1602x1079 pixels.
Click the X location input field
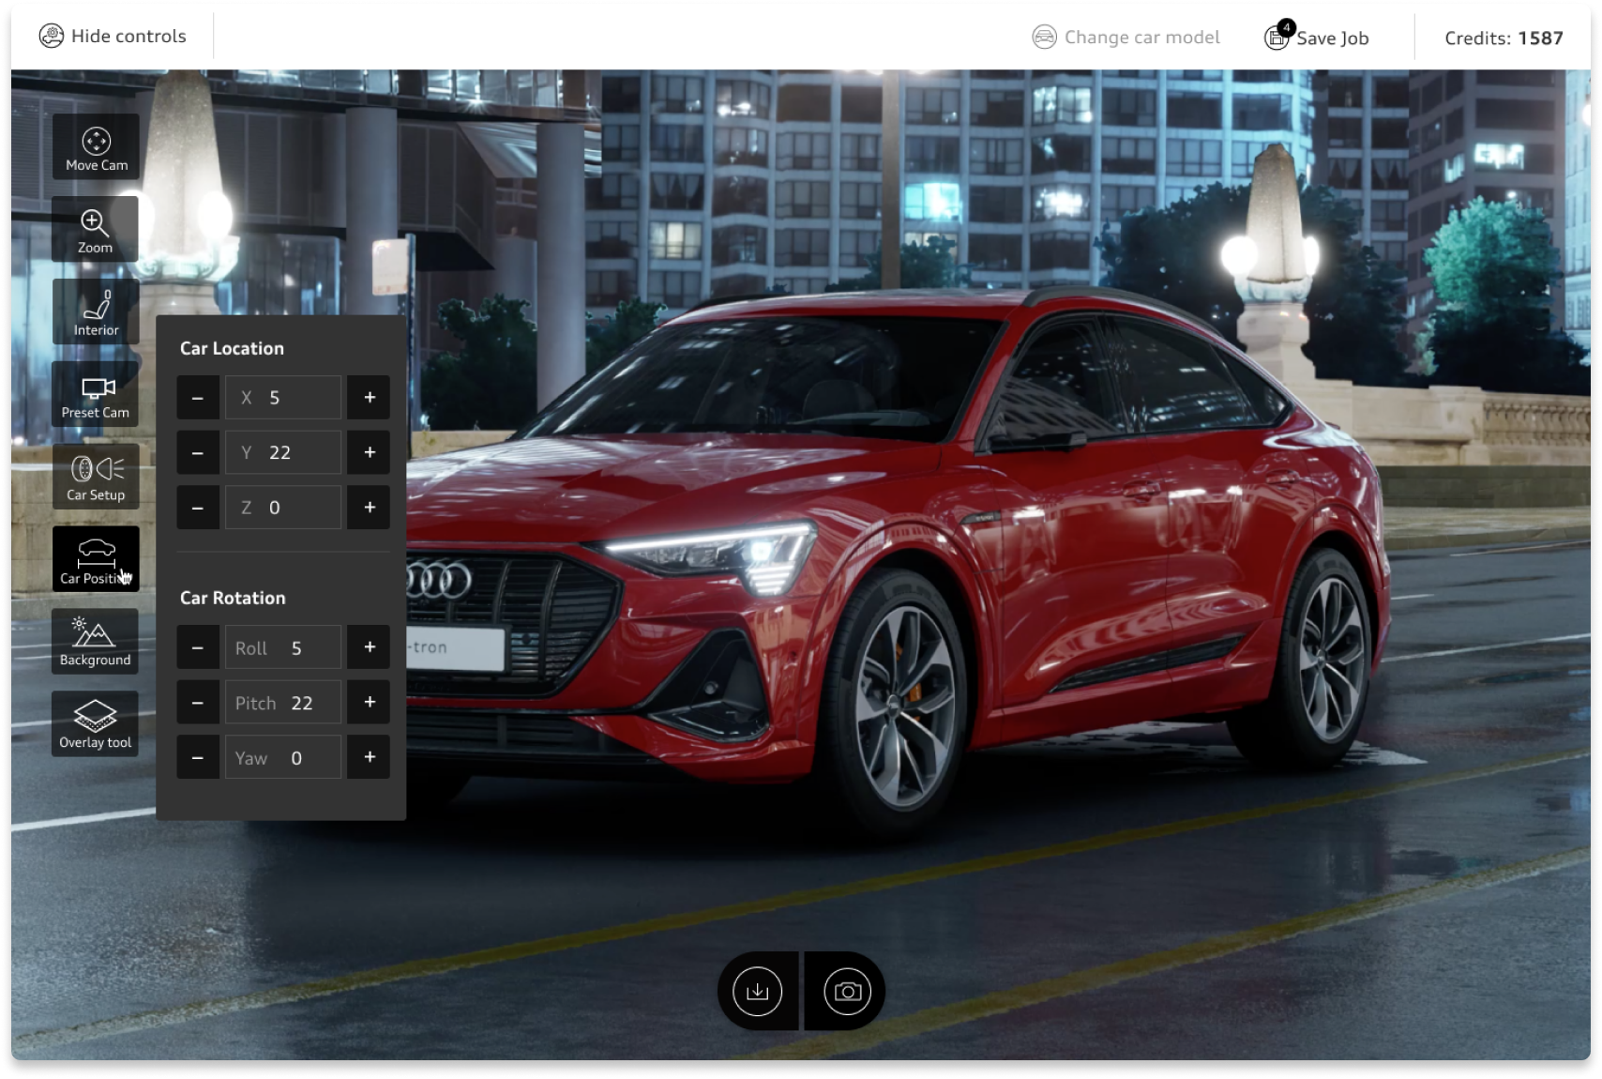point(283,398)
